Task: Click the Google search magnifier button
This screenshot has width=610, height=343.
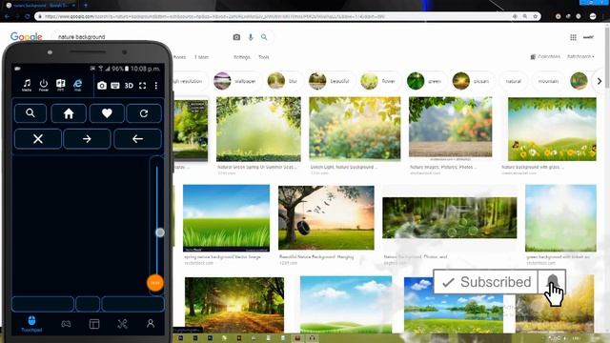Action: coord(264,37)
